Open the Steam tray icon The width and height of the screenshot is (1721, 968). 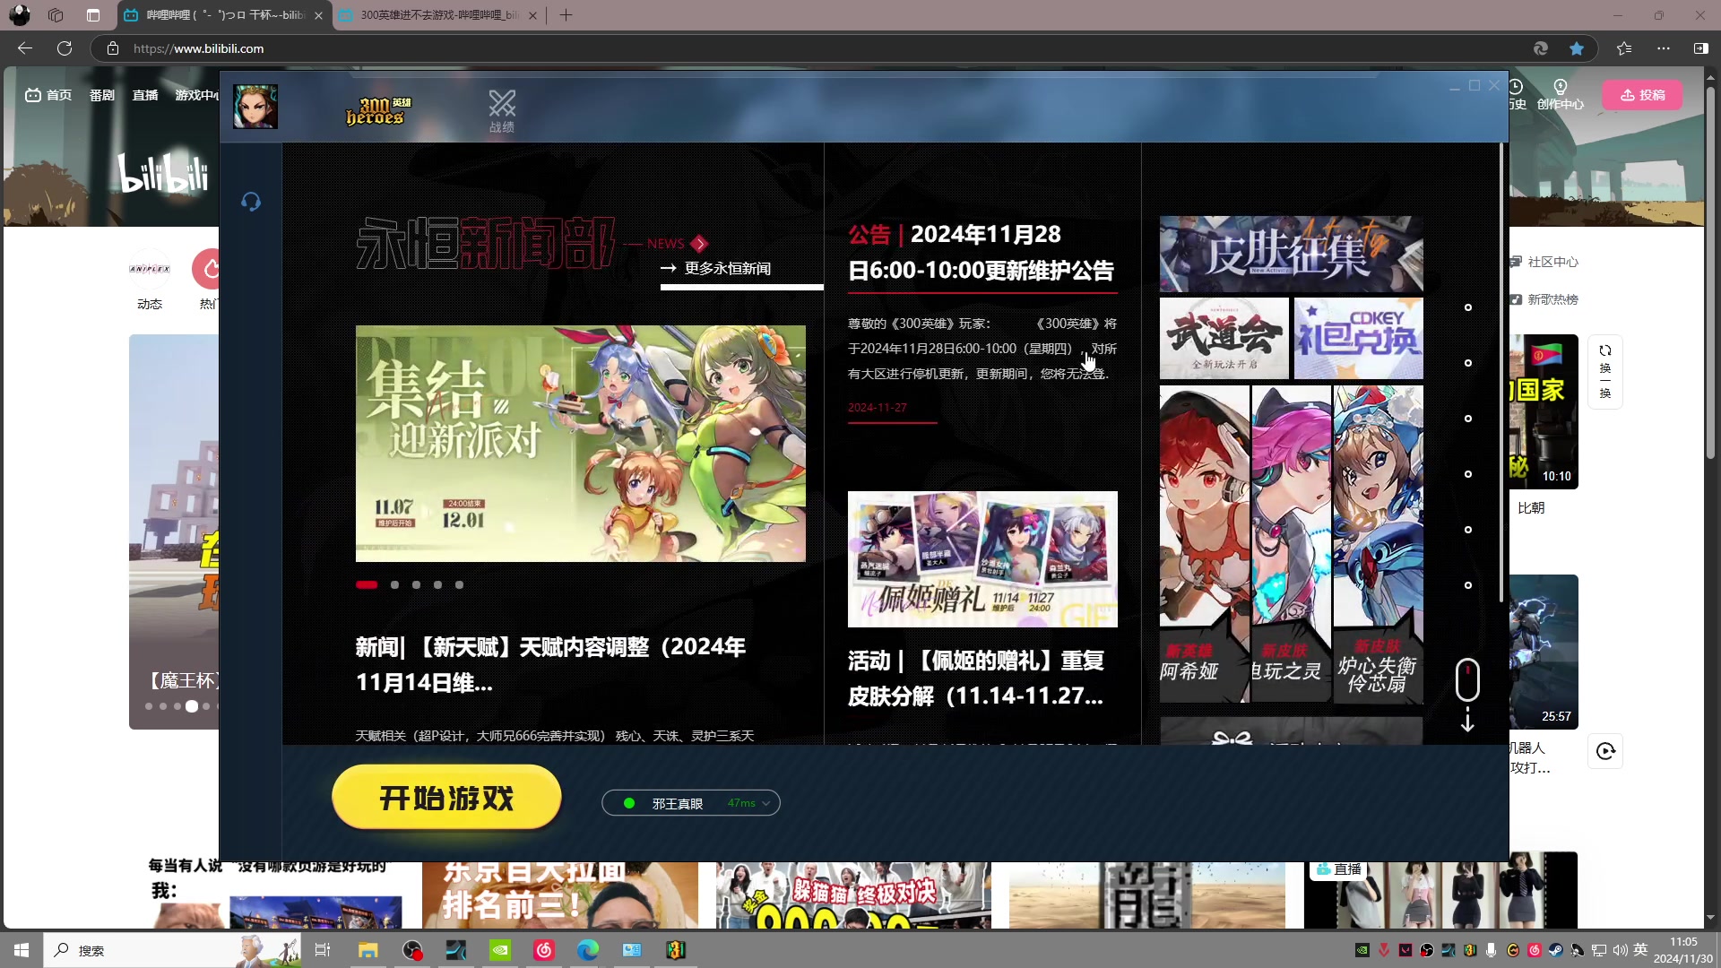tap(1556, 950)
